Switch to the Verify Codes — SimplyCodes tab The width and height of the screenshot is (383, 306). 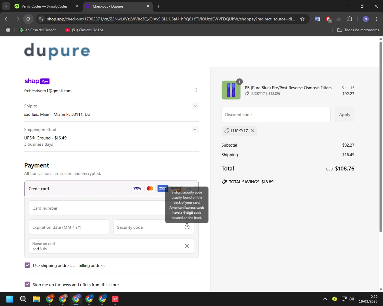44,6
